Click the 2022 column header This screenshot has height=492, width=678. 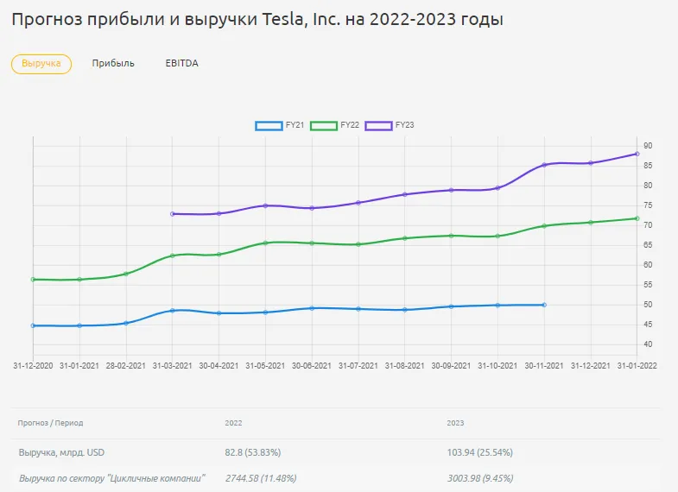233,423
